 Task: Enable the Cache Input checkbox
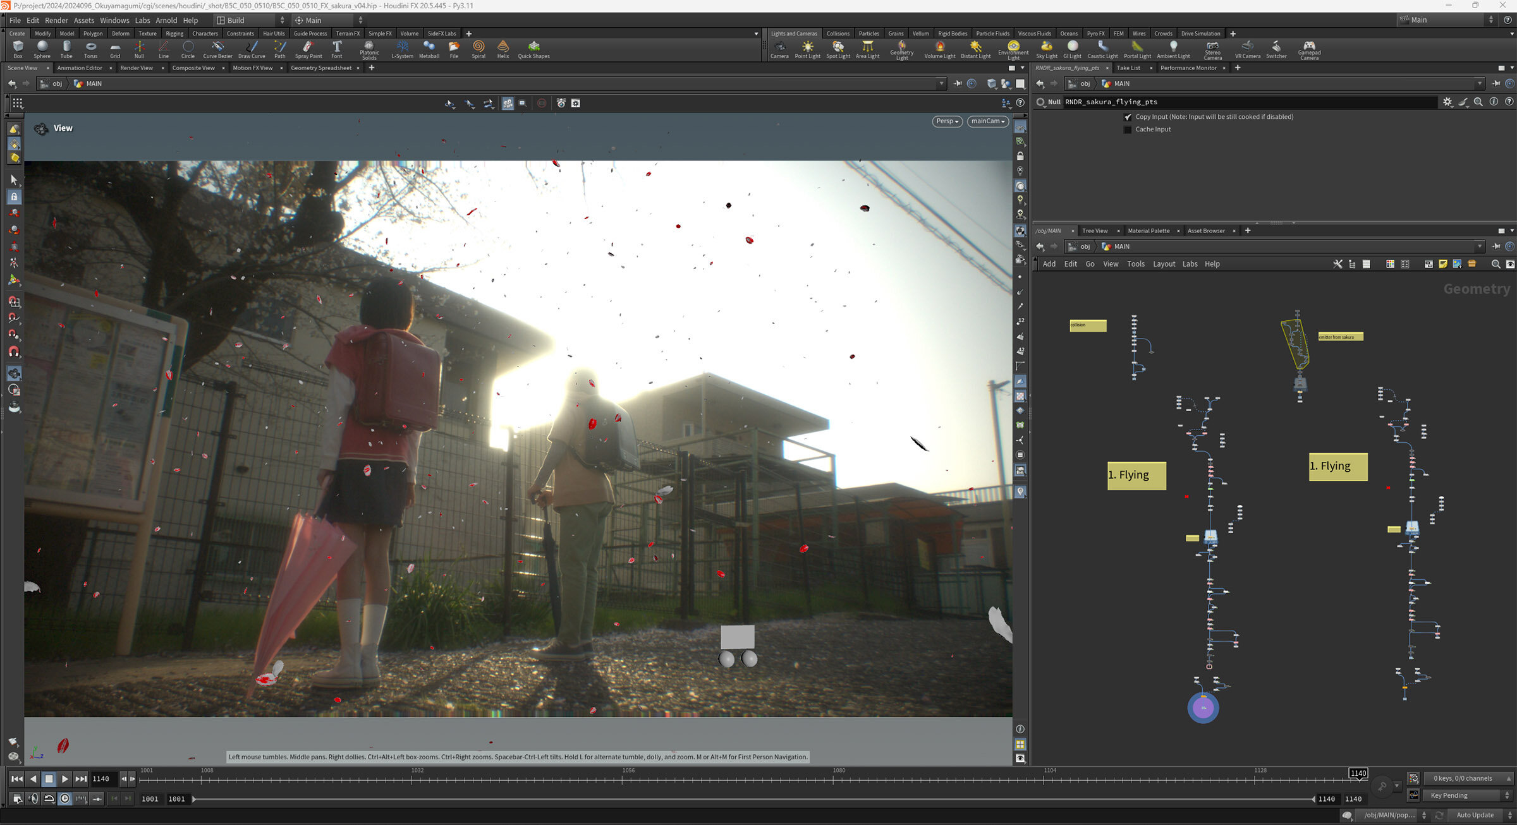click(x=1128, y=129)
